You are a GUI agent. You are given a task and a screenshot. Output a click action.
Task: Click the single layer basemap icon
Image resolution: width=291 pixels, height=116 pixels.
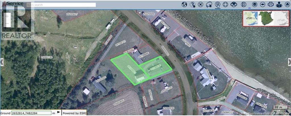coord(262,5)
